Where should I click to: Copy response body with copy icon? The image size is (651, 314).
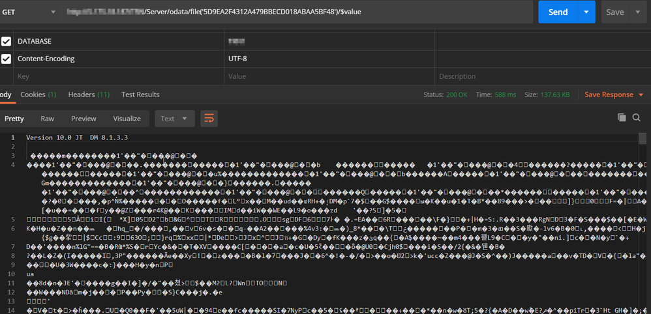[x=621, y=117]
